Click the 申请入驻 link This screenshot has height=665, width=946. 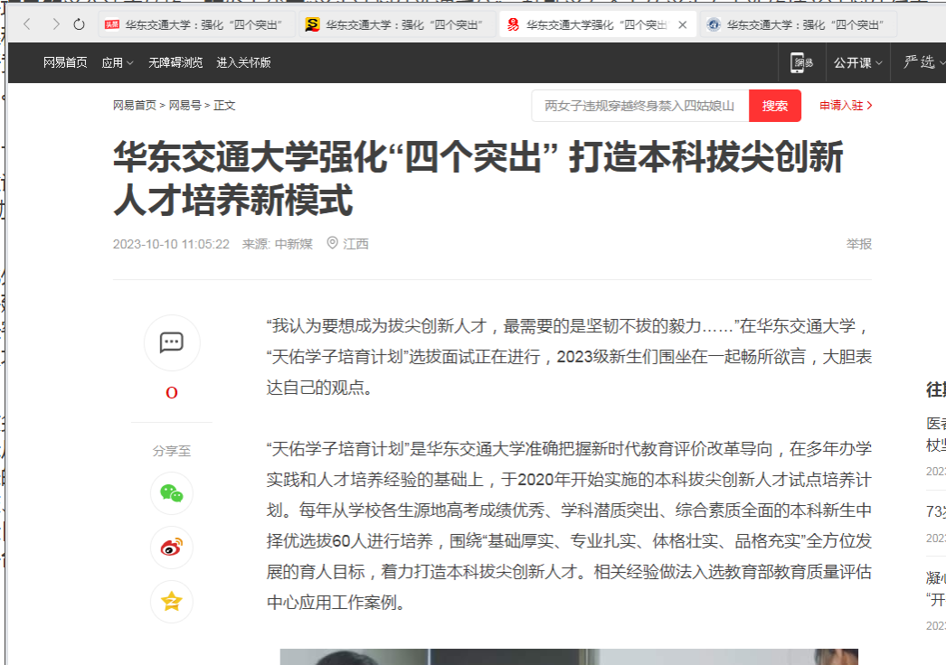(846, 106)
